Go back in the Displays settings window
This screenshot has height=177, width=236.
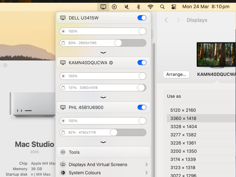(x=166, y=20)
